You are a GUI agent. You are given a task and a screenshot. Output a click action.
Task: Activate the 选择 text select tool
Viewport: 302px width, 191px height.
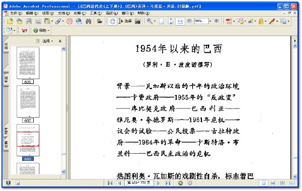click(125, 21)
